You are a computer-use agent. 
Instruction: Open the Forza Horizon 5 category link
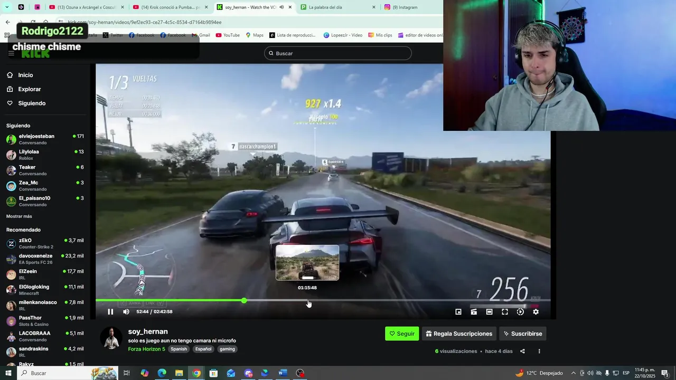click(146, 349)
